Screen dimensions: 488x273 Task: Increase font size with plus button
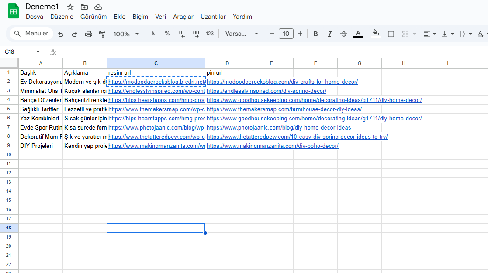[x=300, y=34]
